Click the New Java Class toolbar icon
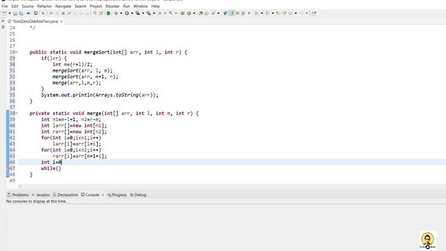Screen dimensions: 446x251 [x=189, y=13]
